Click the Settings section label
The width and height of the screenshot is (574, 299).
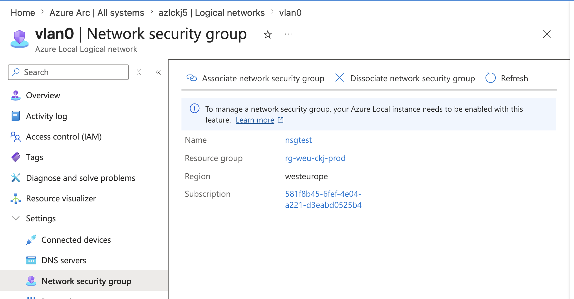[x=41, y=219]
